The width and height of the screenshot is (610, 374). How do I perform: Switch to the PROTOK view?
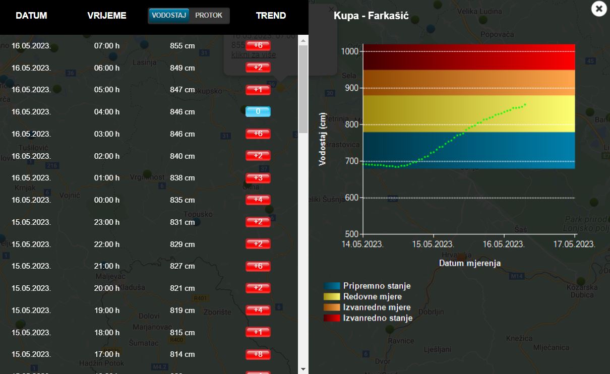(209, 16)
